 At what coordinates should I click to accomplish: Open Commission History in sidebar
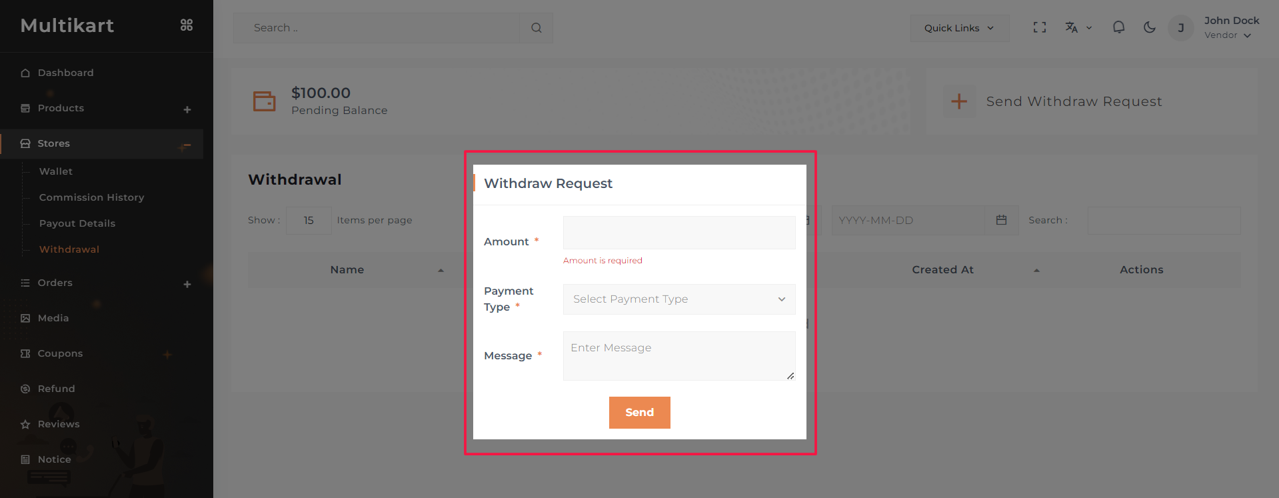(91, 197)
